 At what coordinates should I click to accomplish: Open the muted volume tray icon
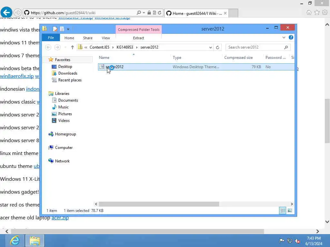(x=297, y=241)
